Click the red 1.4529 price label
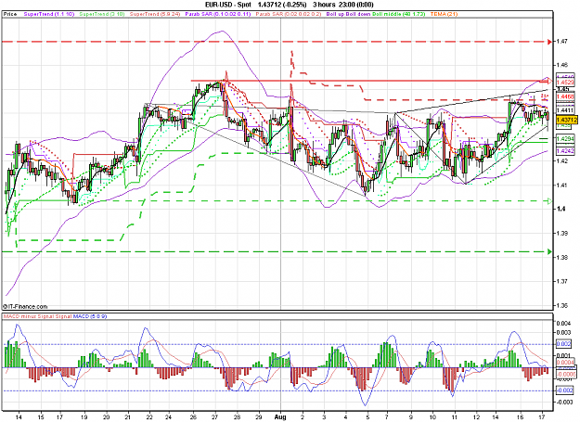The image size is (580, 422). click(565, 82)
